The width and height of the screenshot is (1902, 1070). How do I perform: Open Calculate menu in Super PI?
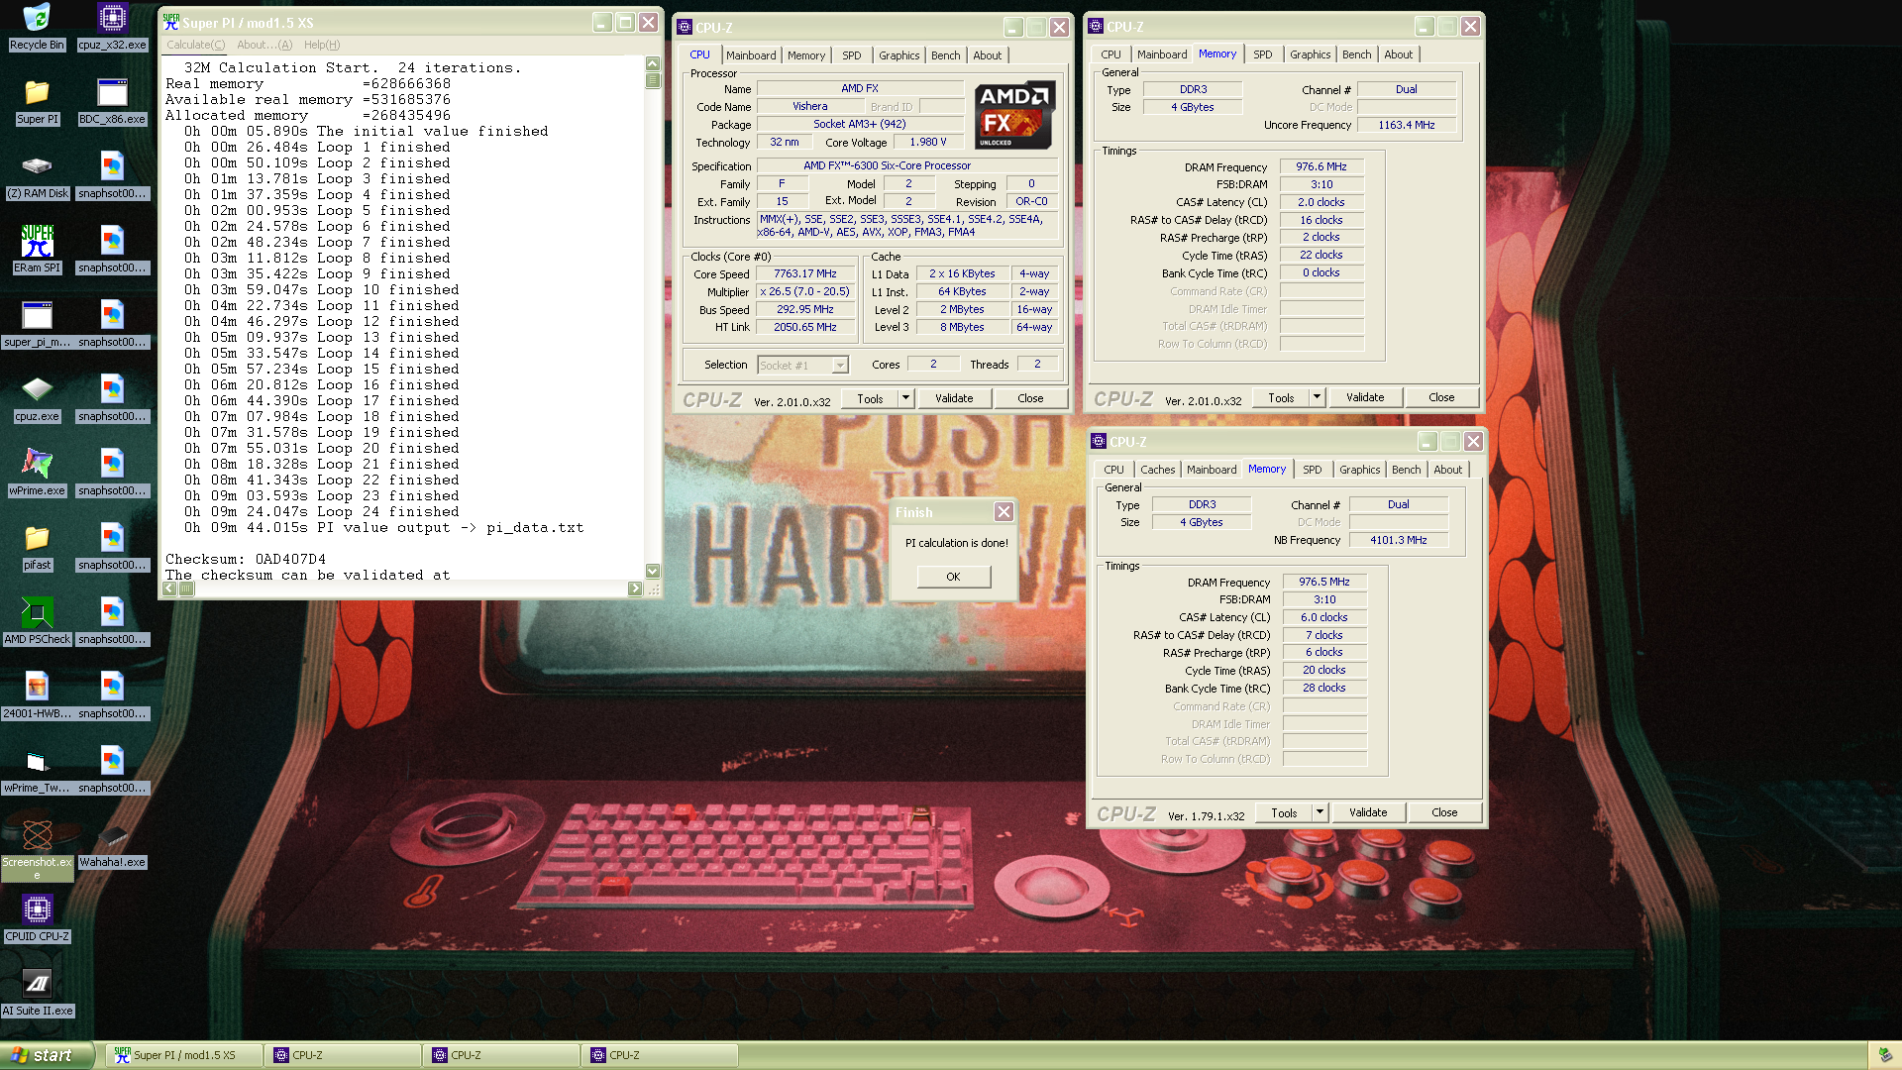(x=195, y=45)
